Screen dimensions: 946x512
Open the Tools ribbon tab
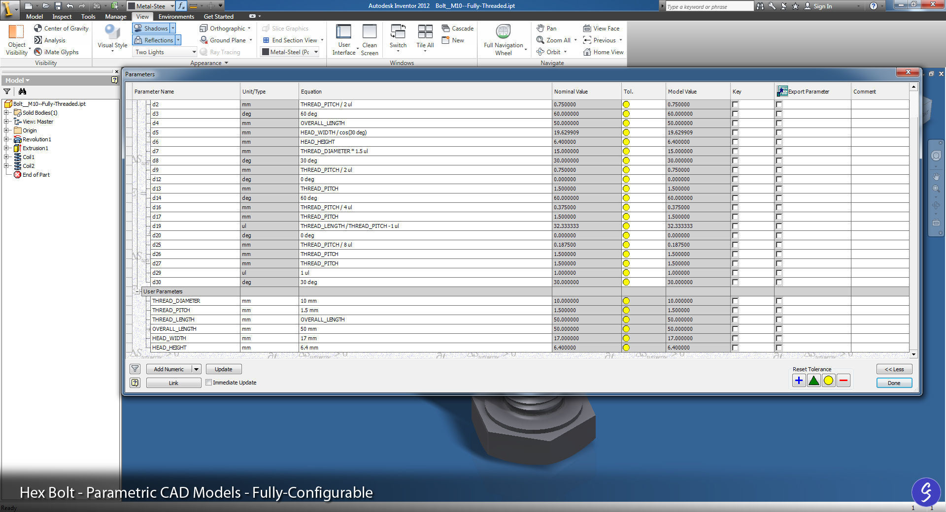pyautogui.click(x=88, y=16)
